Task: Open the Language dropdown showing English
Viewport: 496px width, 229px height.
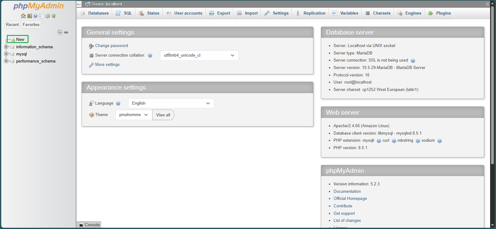Action: coord(171,103)
